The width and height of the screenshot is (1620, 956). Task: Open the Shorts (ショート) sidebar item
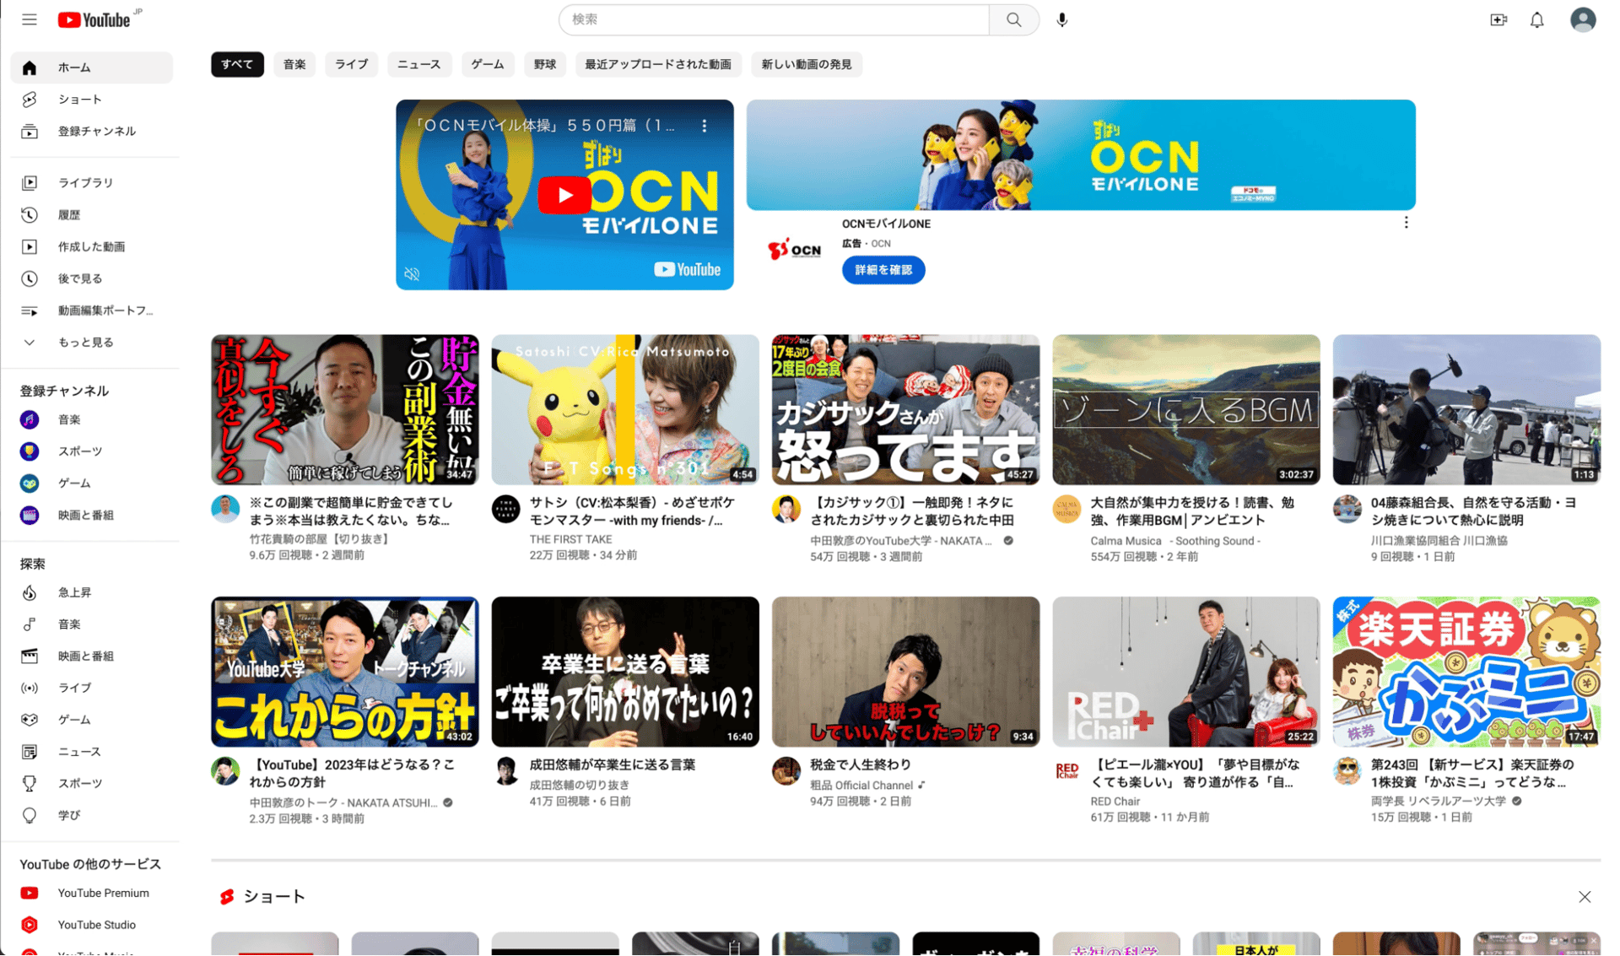79,100
